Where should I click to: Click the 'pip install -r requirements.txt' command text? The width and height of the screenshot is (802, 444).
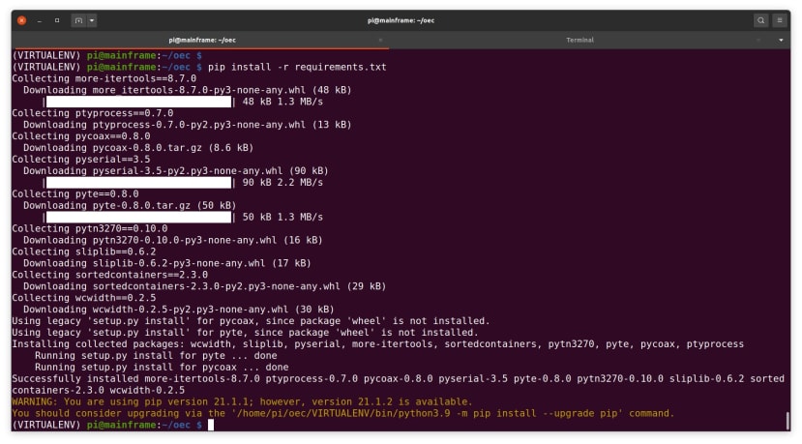click(x=297, y=67)
